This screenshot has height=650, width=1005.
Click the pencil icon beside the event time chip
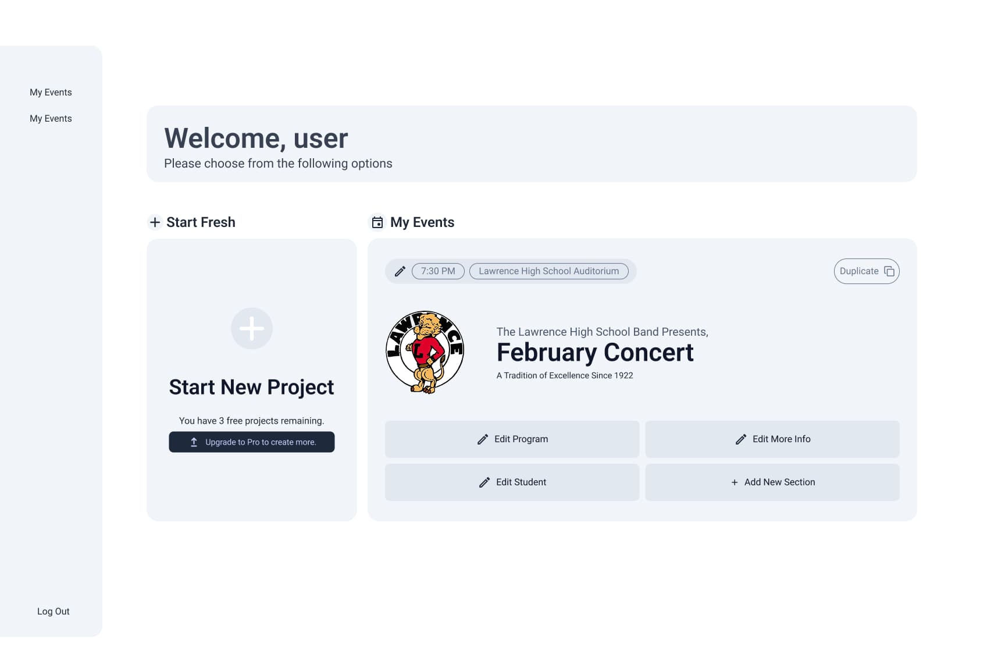(x=400, y=271)
